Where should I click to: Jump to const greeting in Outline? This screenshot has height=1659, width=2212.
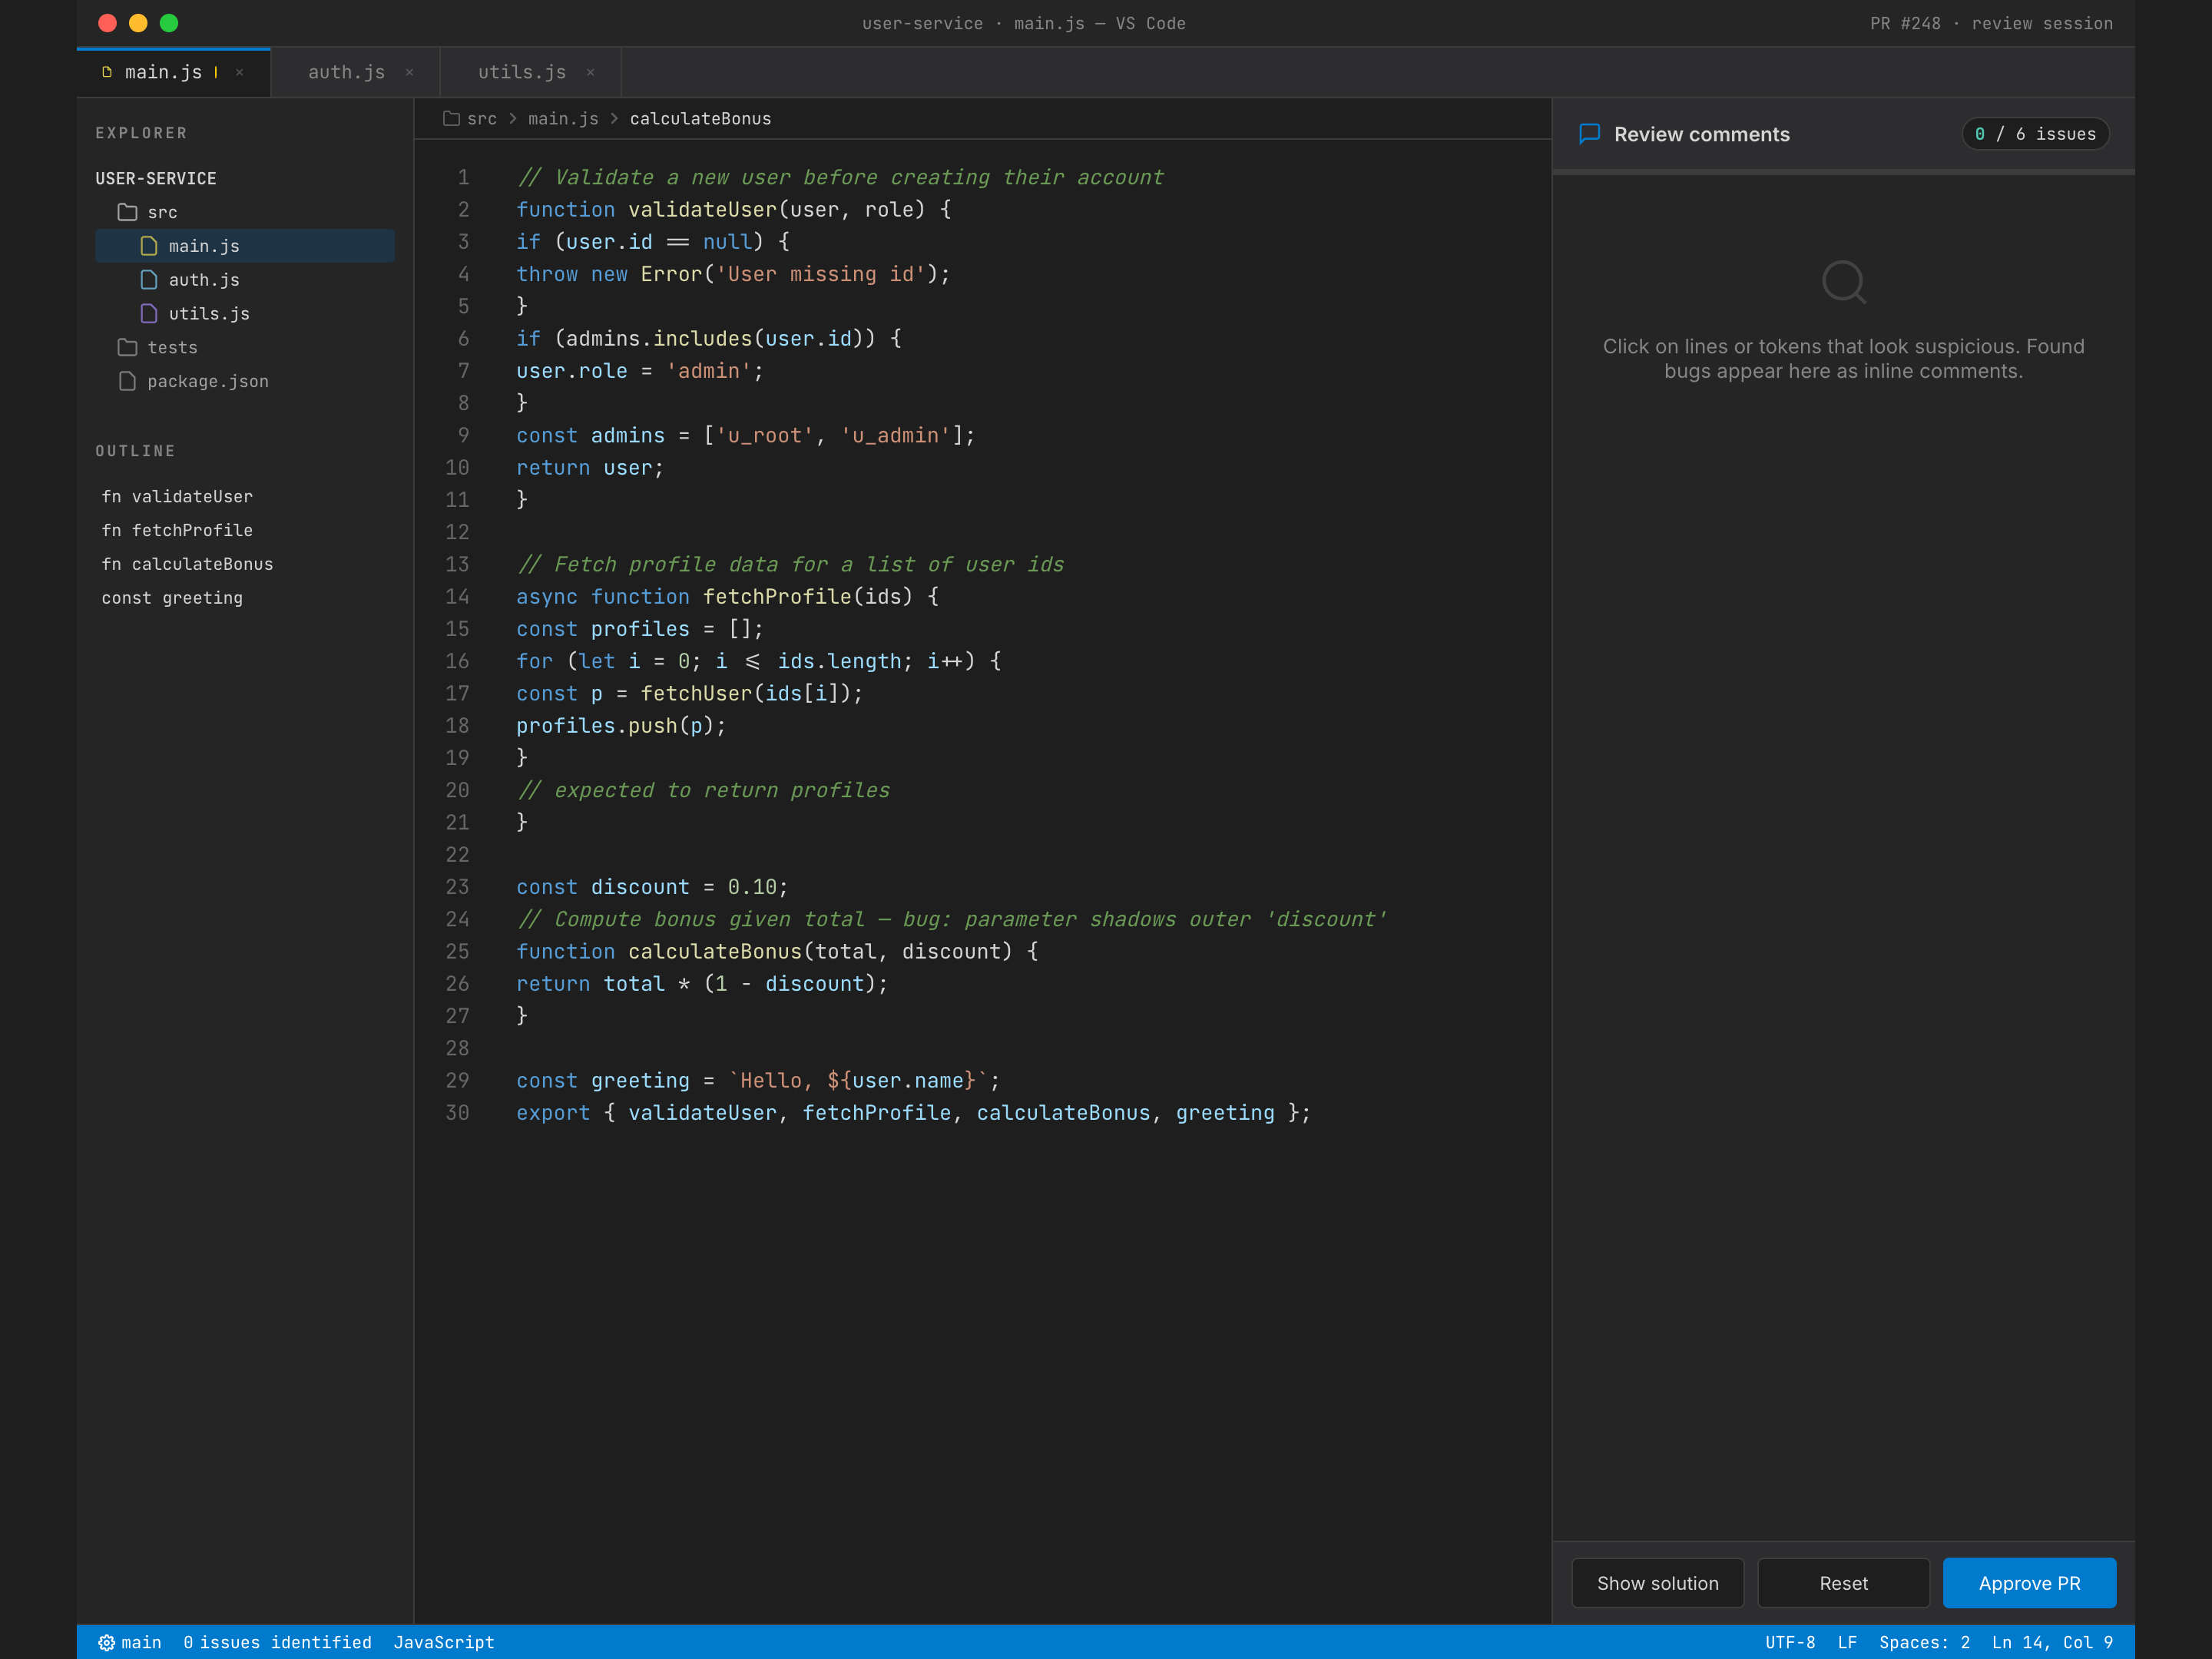[x=172, y=598]
